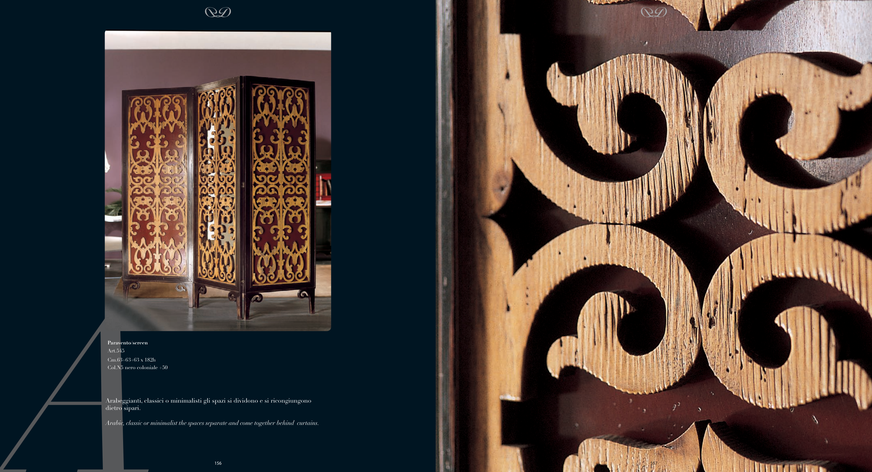Click page number 157
Viewport: 872px width, 472px height.
tap(654, 463)
